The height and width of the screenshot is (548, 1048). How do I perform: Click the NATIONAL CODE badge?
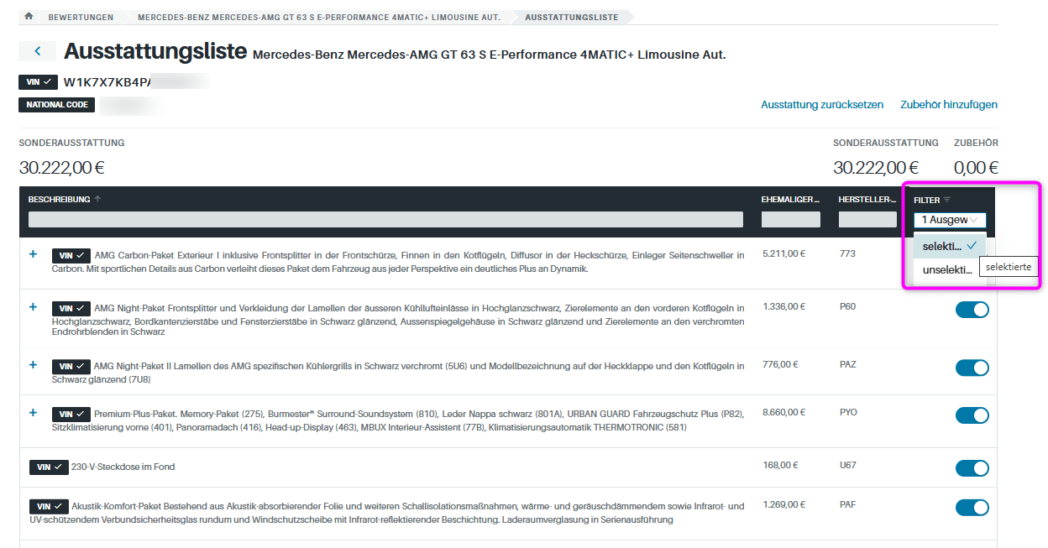coord(56,105)
